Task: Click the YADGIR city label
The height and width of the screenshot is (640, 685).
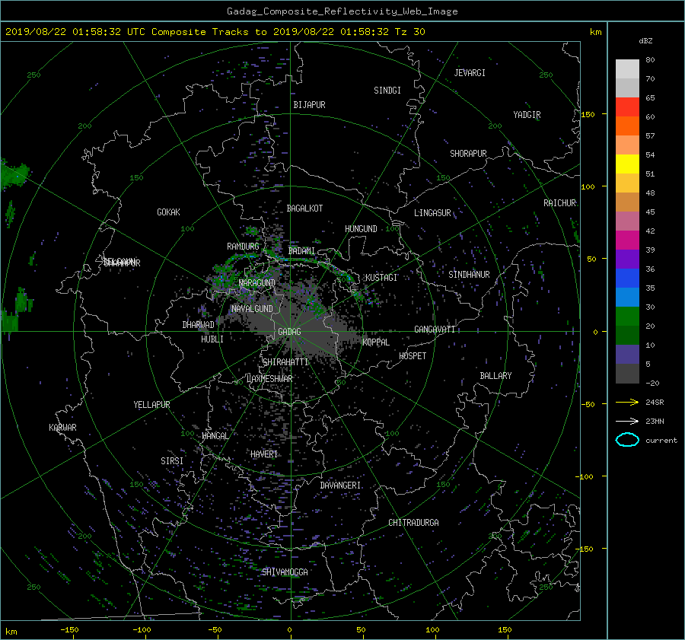Action: pyautogui.click(x=527, y=115)
